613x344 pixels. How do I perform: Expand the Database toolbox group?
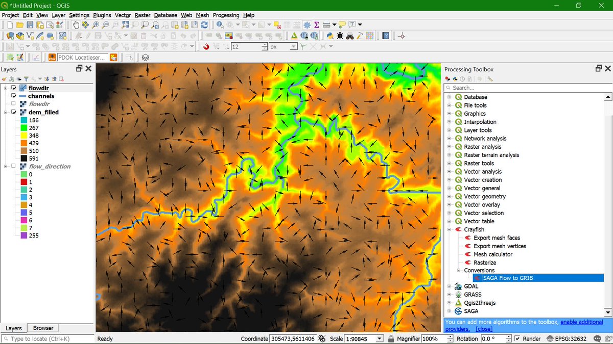[450, 97]
